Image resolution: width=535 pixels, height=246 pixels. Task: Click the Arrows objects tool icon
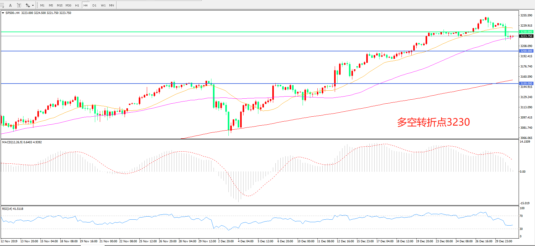(28, 5)
